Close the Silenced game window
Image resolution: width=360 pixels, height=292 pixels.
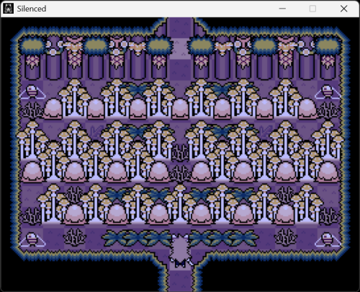tap(343, 9)
